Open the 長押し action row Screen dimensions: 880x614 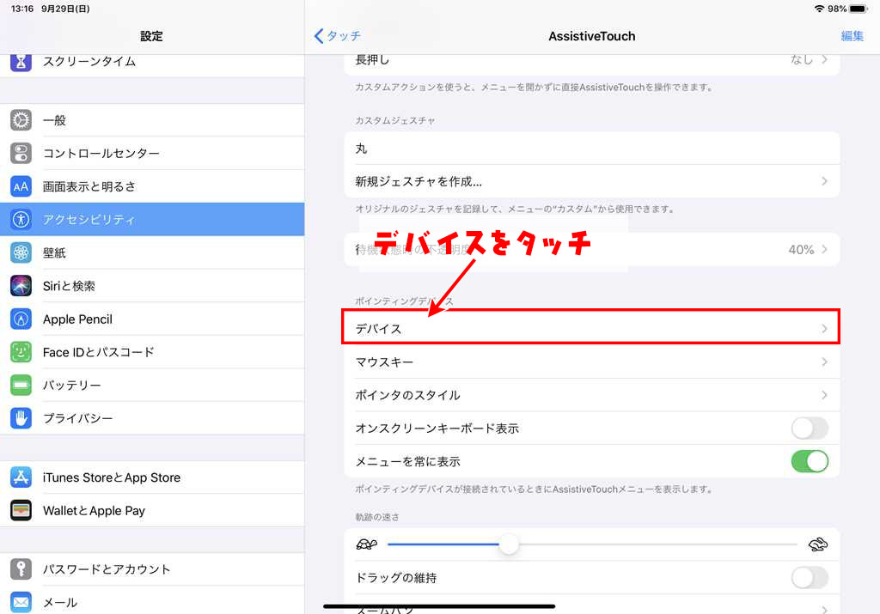591,64
